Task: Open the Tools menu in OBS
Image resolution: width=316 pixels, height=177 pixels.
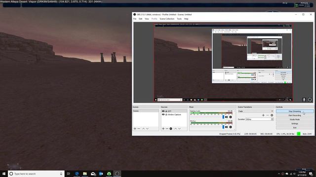Action: tap(179, 19)
